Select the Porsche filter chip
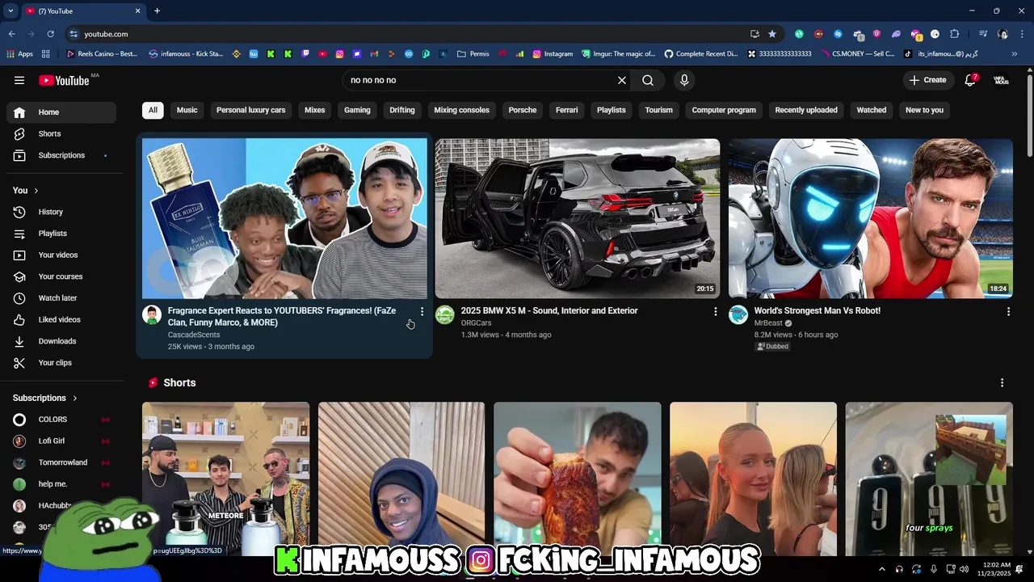The width and height of the screenshot is (1034, 582). (x=523, y=110)
